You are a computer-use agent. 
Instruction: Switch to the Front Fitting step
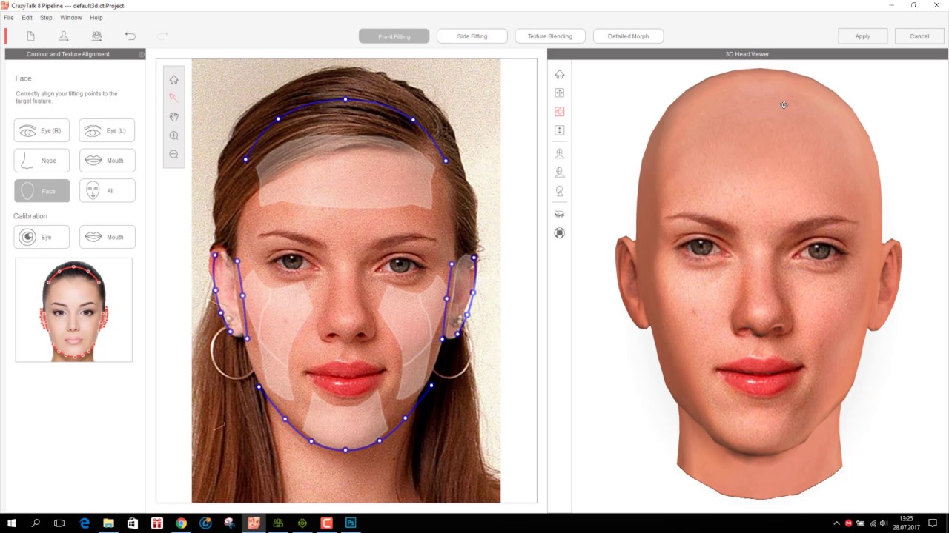[394, 36]
